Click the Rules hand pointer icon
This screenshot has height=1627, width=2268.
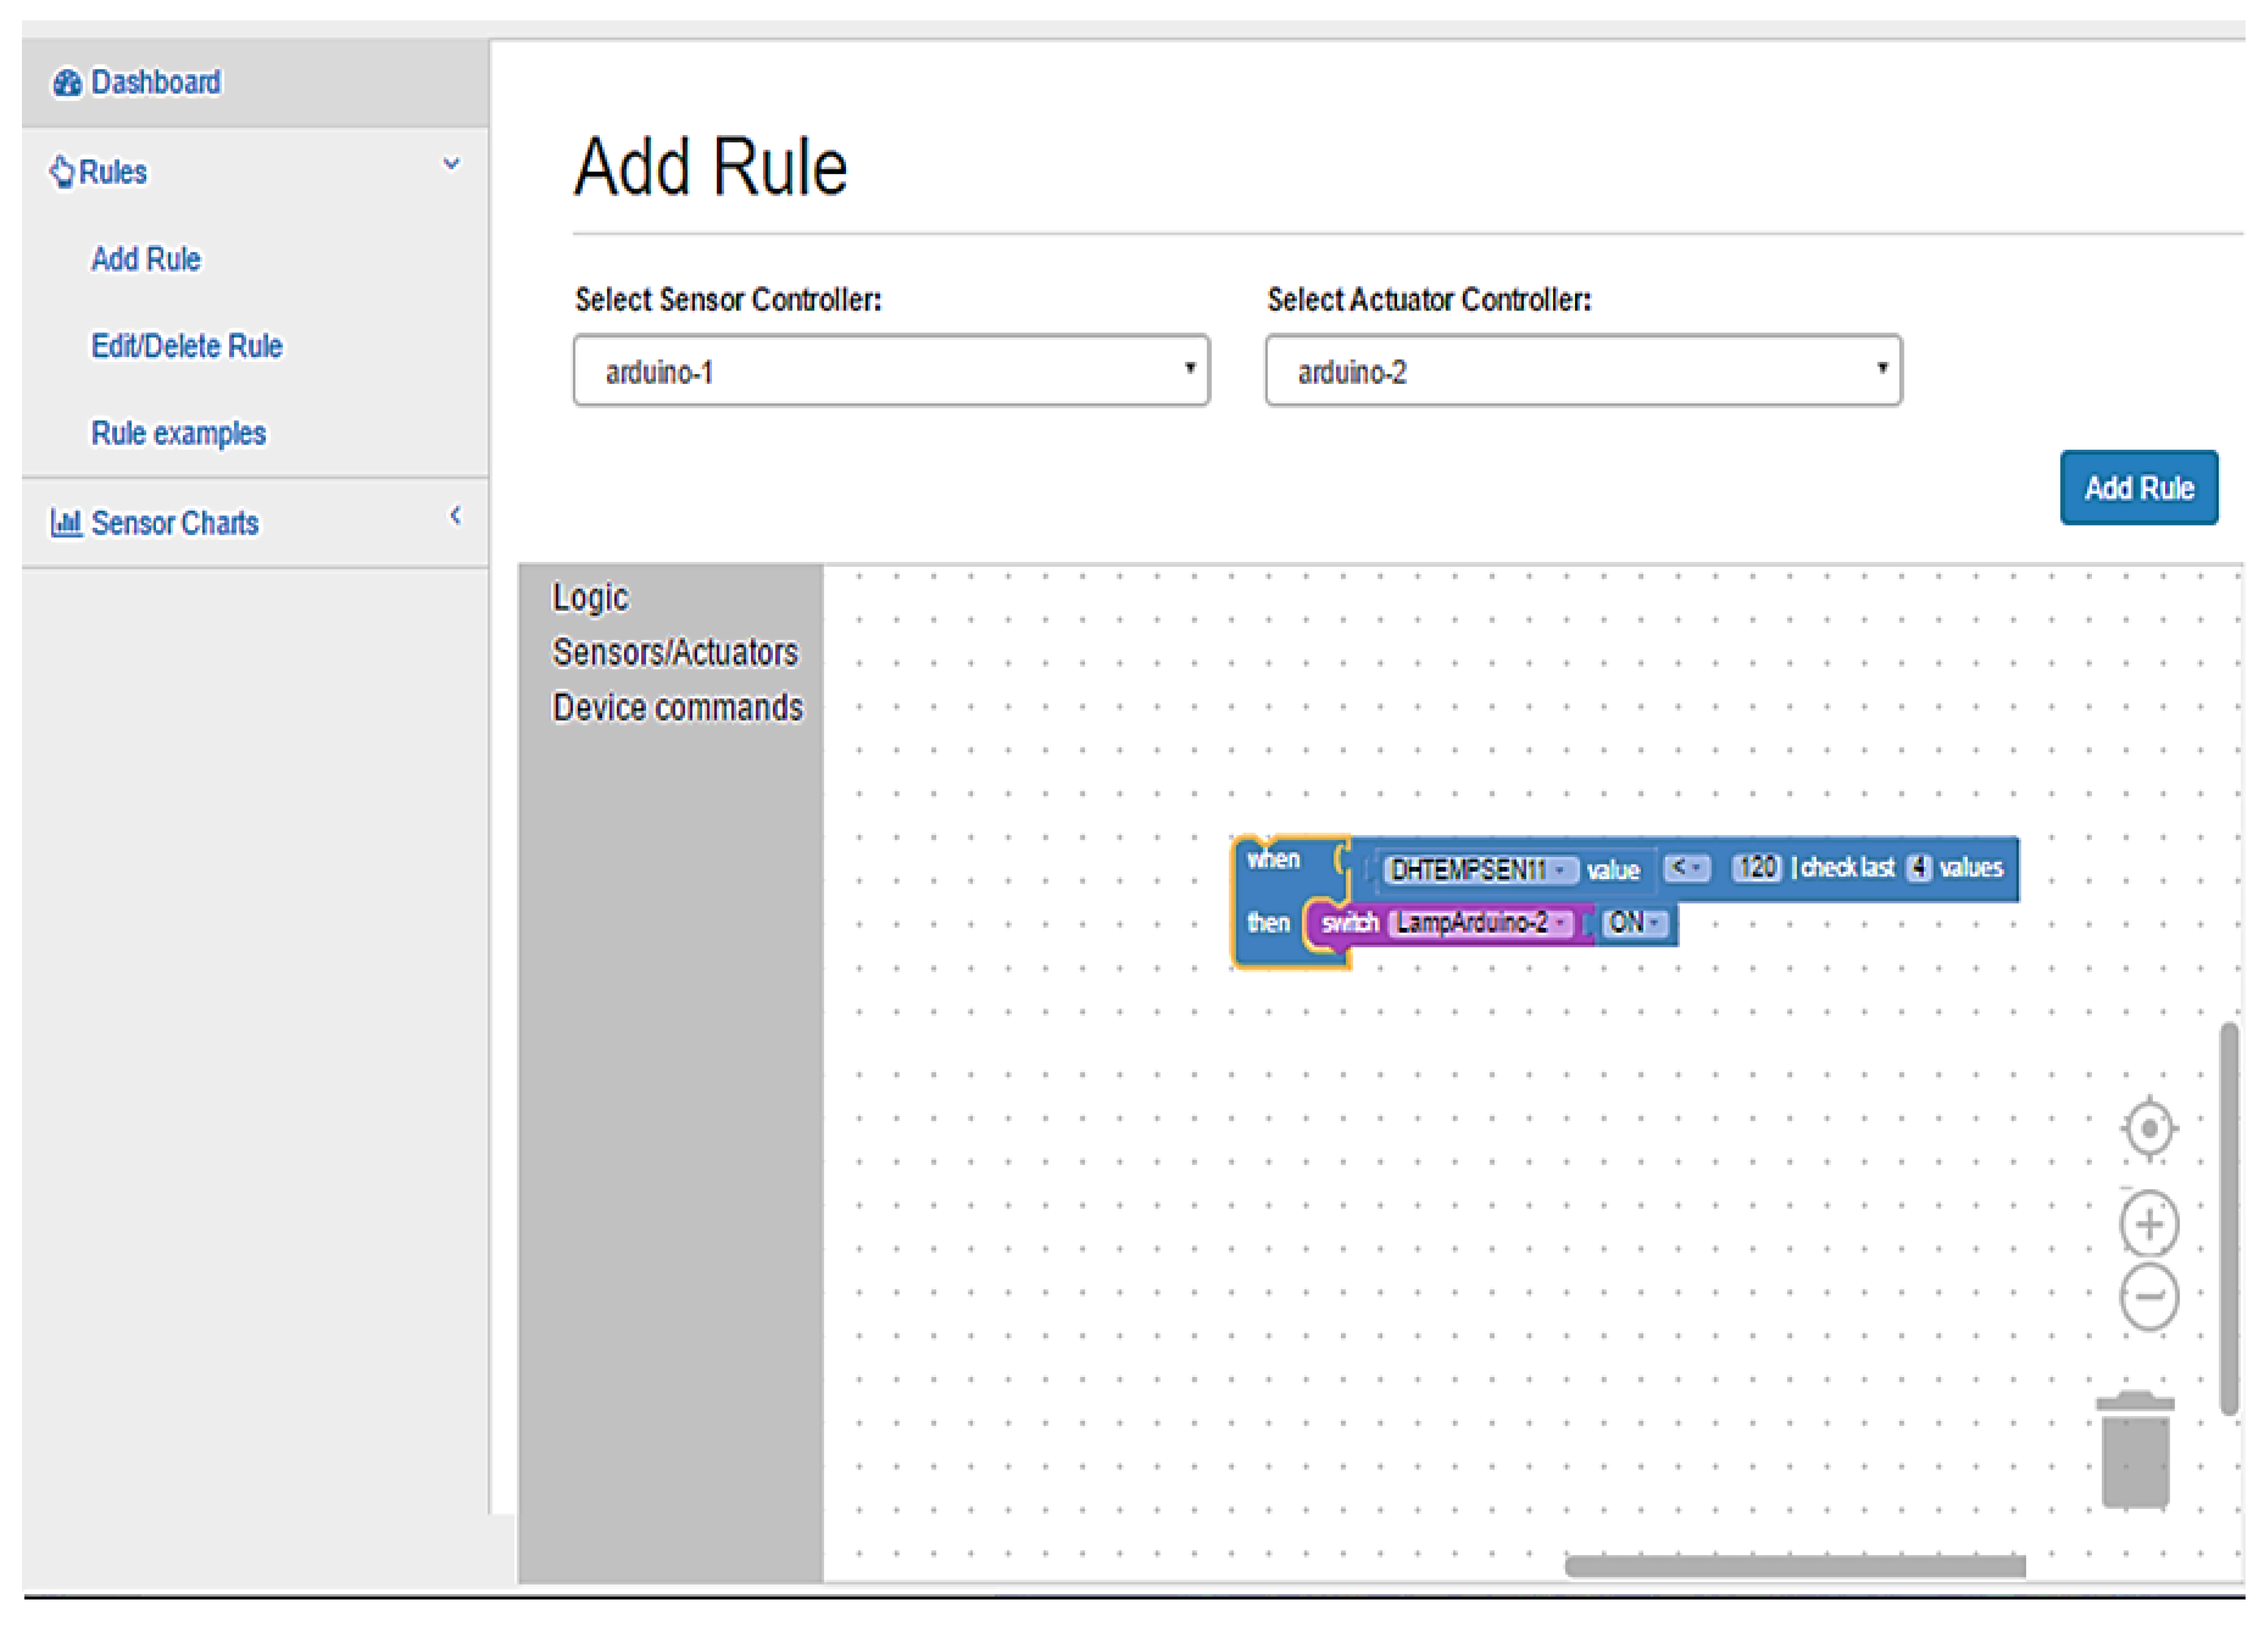point(62,172)
